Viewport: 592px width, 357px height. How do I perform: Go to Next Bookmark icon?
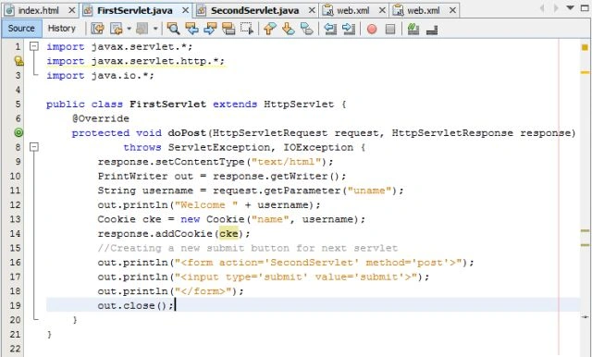click(x=288, y=29)
